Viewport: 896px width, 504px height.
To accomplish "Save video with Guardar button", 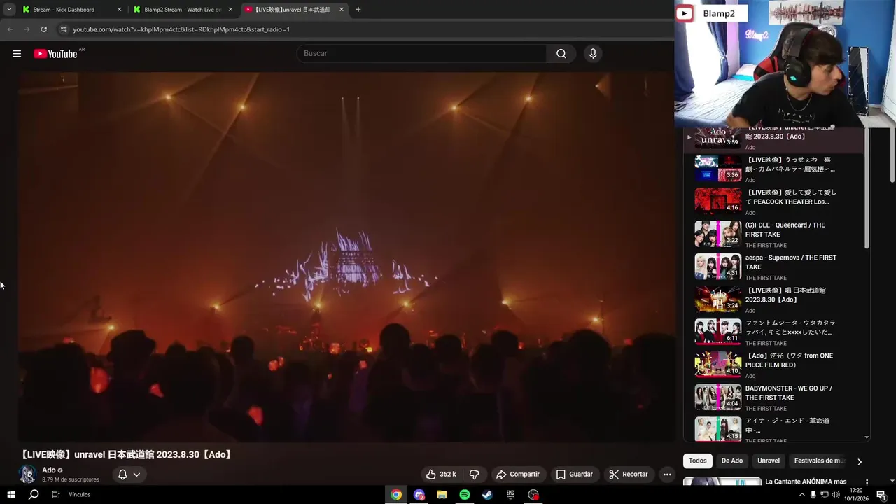I will [575, 475].
